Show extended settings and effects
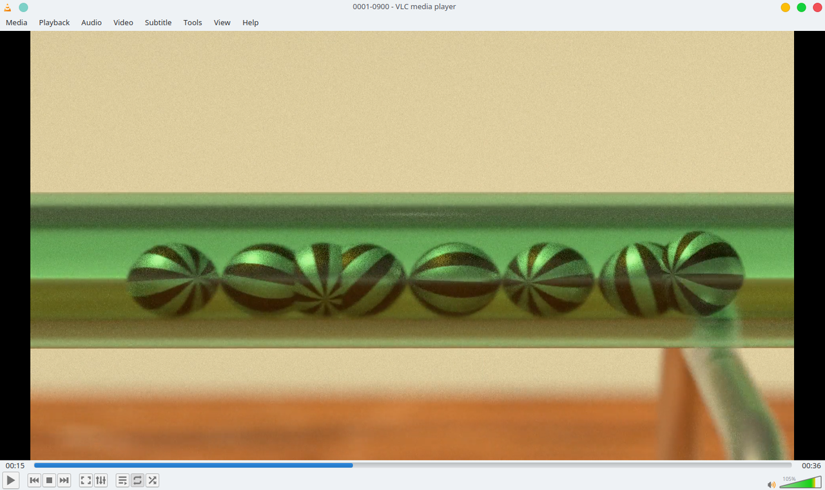 click(x=101, y=480)
